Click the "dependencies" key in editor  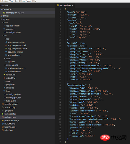tap(75, 46)
